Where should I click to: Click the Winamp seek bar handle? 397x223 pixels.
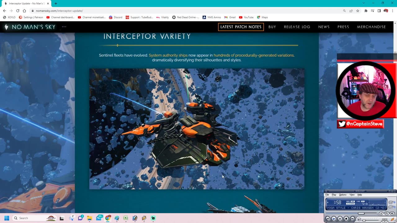coord(361,213)
